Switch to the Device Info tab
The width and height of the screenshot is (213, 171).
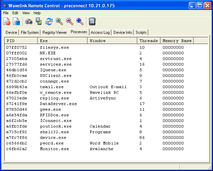coord(123,32)
